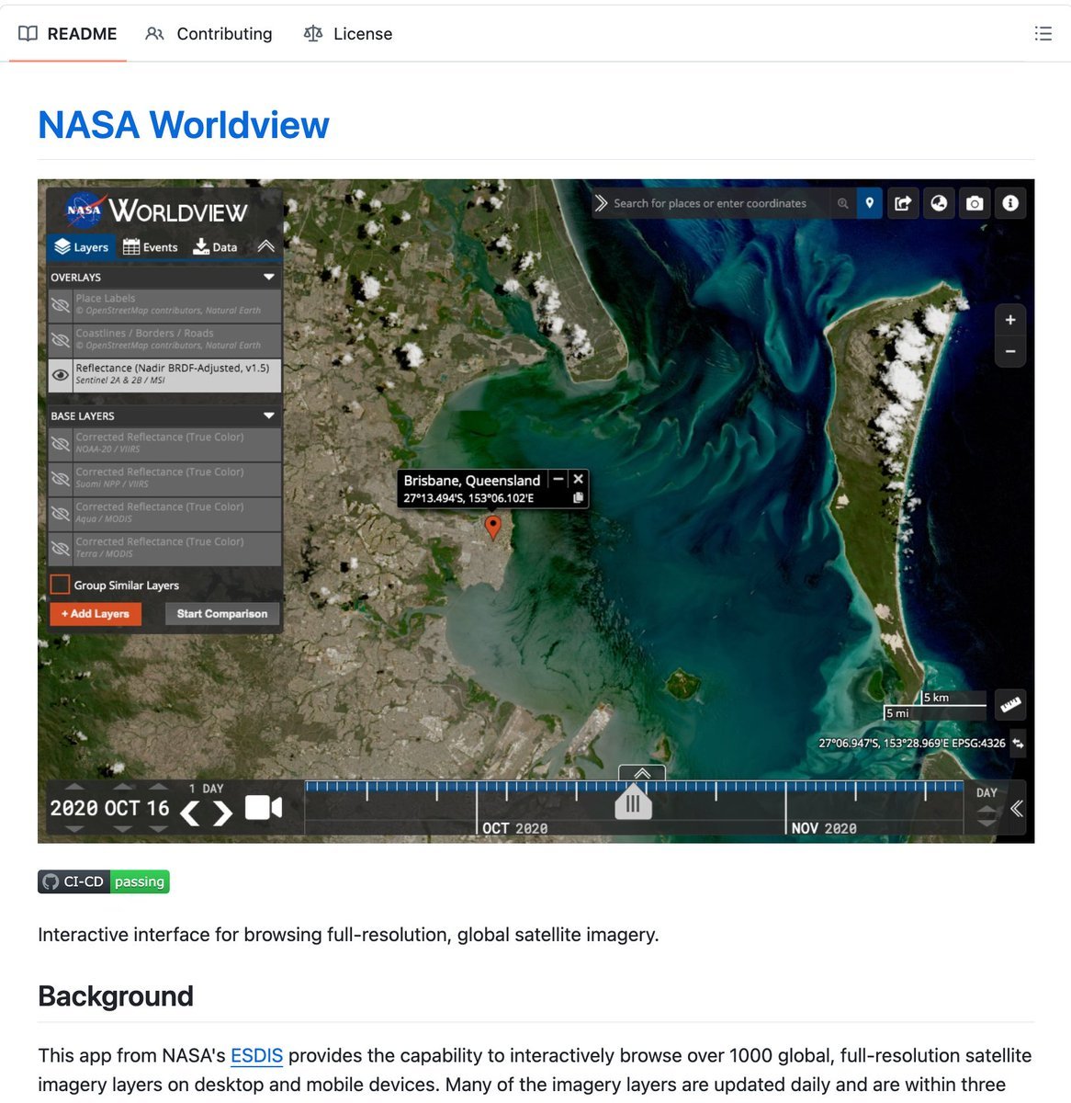1071x1103 pixels.
Task: Show Aqua / MODIS Corrected Reflectance layer
Action: coord(61,514)
